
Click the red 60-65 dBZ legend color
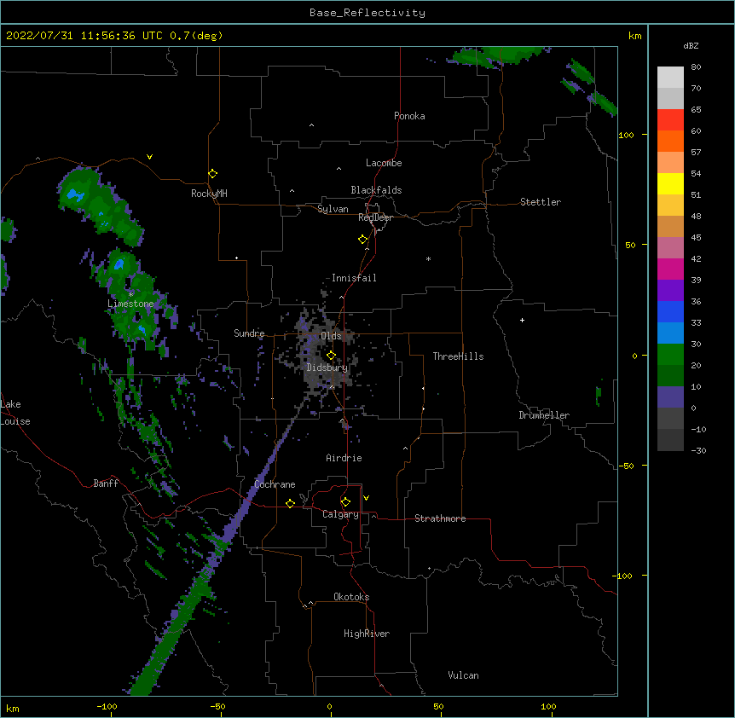click(x=670, y=119)
